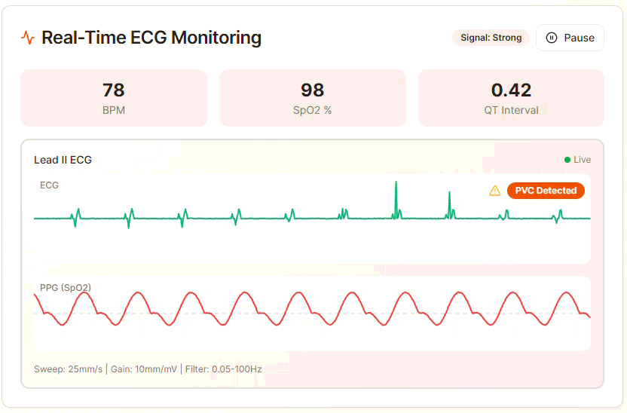This screenshot has width=627, height=413.
Task: Click the leftmost heartbeat on the ECG trace
Action: [x=76, y=217]
